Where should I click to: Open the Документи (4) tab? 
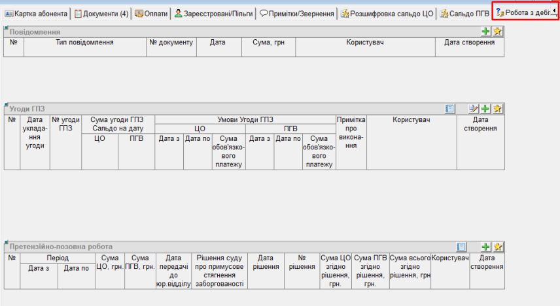point(101,13)
